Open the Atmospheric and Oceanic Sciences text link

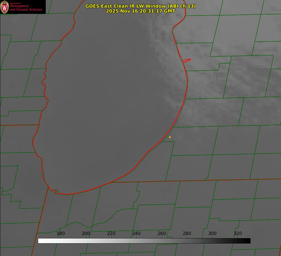26,8
